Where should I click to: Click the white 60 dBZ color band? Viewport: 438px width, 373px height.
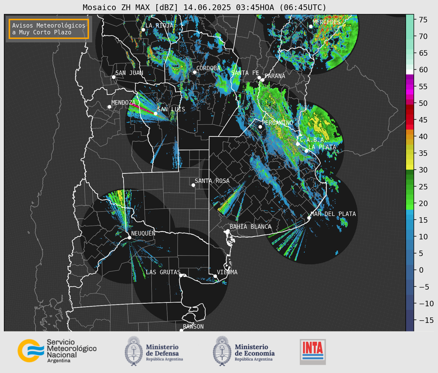(410, 72)
